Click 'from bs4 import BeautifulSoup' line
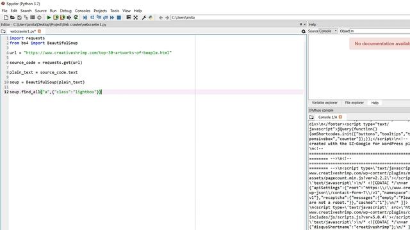The height and width of the screenshot is (230, 410). [x=44, y=43]
